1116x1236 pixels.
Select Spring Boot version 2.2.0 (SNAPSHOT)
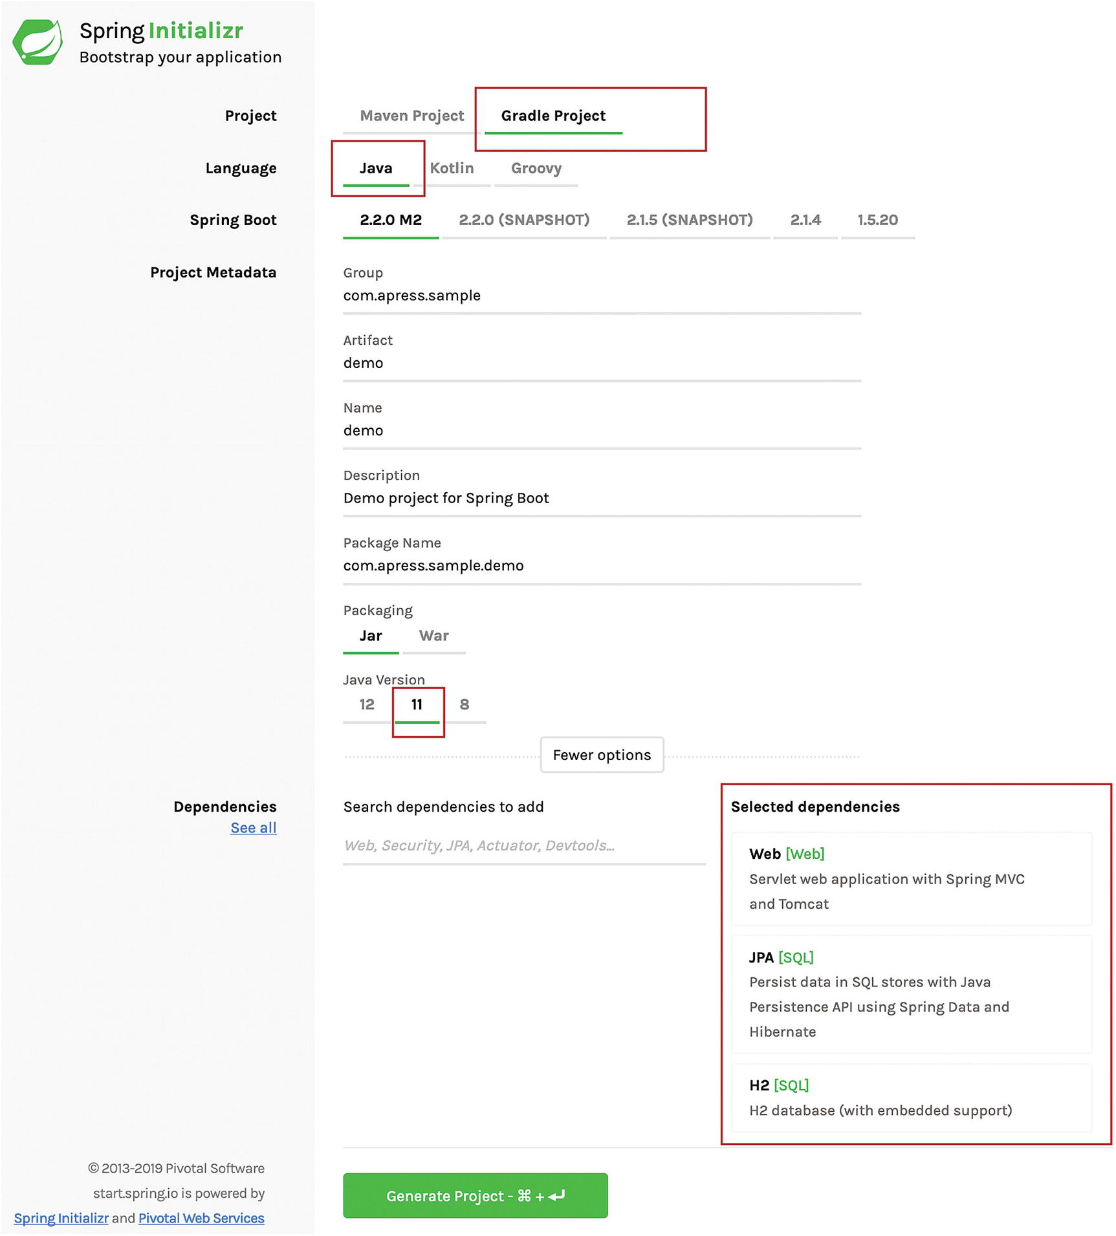tap(524, 220)
